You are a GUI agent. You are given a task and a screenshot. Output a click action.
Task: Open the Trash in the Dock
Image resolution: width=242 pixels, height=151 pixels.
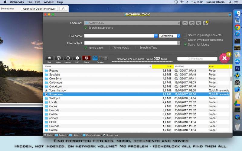pyautogui.click(x=237, y=127)
